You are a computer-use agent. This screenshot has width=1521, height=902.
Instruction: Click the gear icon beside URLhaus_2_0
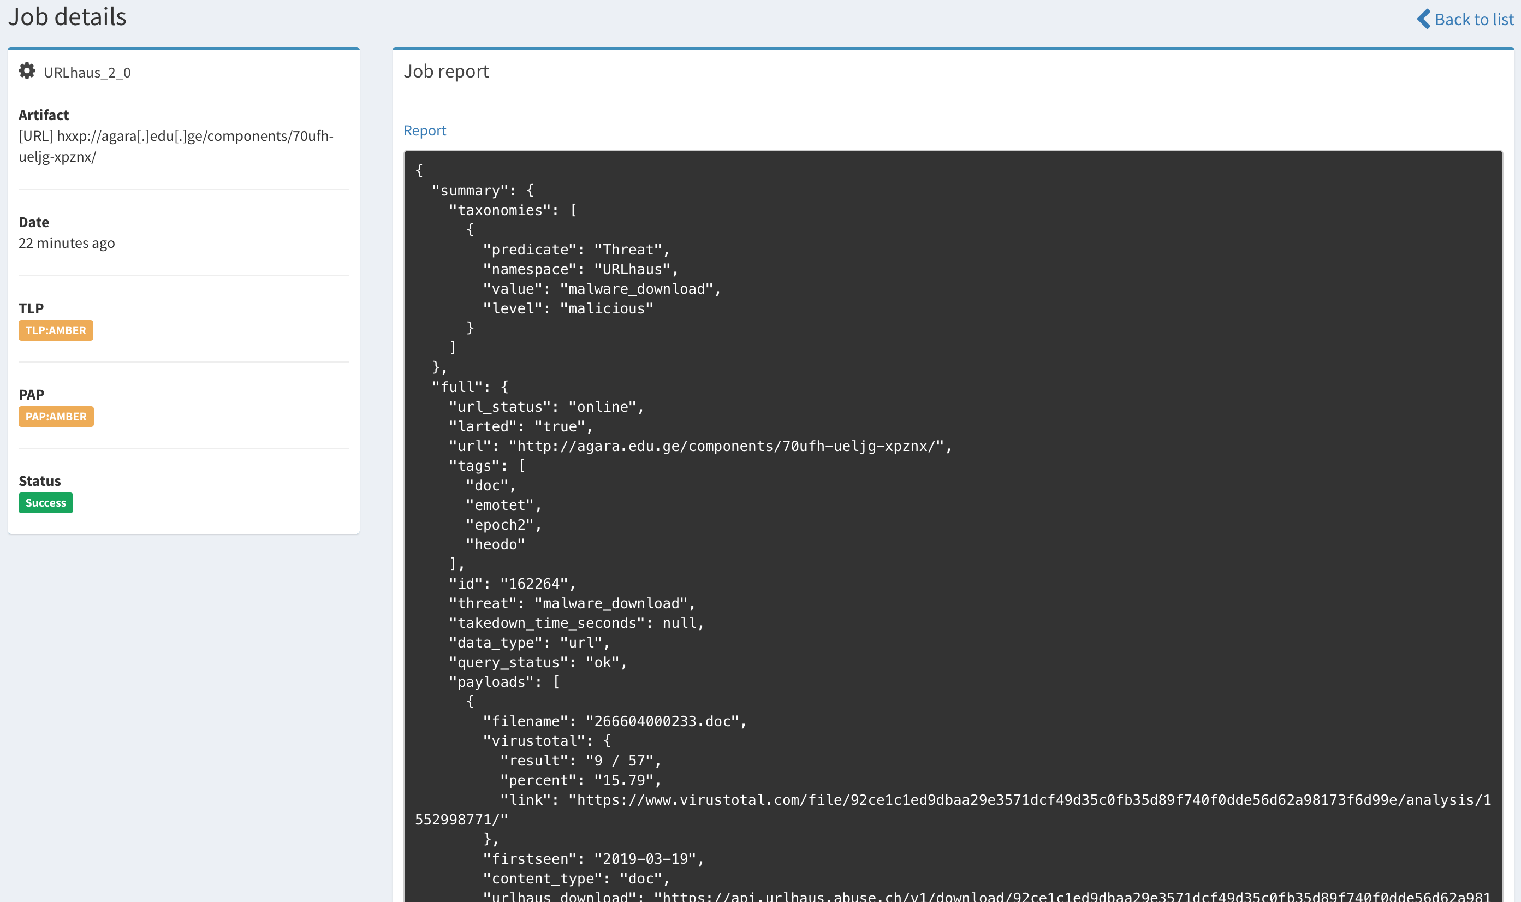[27, 70]
